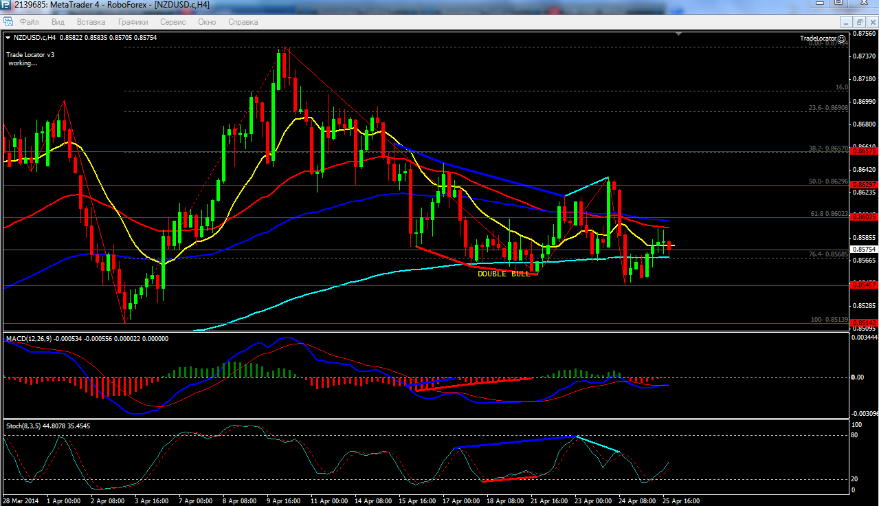This screenshot has width=879, height=506.
Task: Click the Trade Locator v3 label
Action: point(30,54)
